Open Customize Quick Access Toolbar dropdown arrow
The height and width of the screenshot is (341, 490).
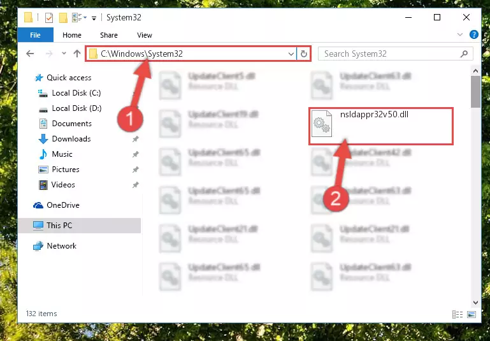tap(94, 18)
